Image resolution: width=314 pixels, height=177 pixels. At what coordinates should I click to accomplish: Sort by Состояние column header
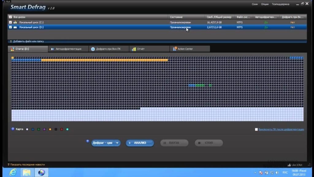coord(176,17)
